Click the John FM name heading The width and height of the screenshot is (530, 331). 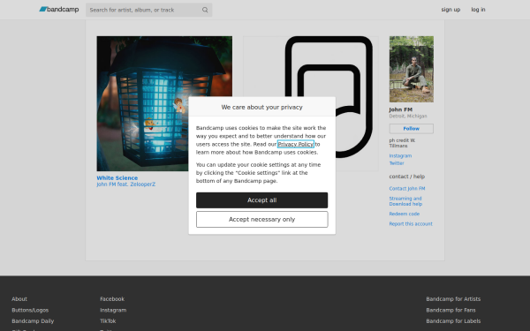point(400,109)
